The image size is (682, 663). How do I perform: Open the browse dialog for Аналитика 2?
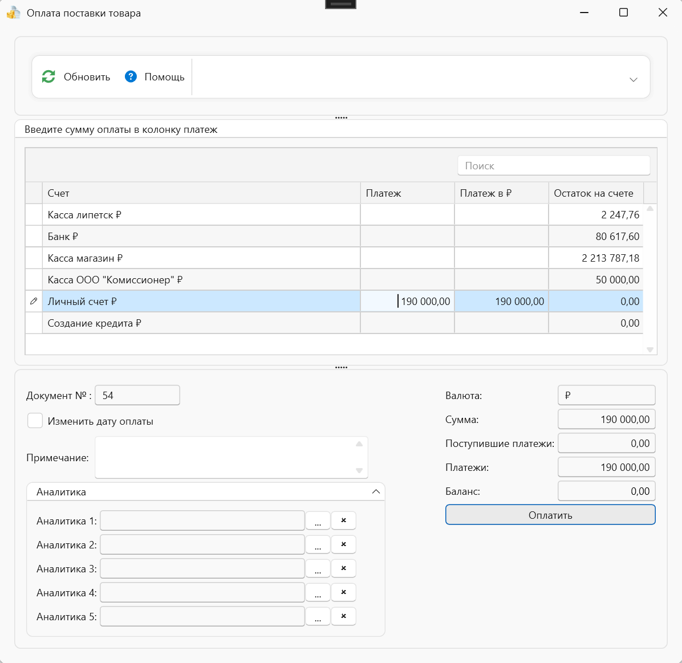[x=318, y=544]
